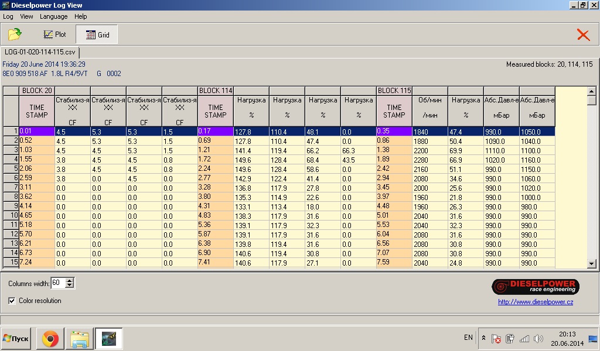This screenshot has width=600, height=351.
Task: Click the Action Center flag icon
Action: click(496, 338)
